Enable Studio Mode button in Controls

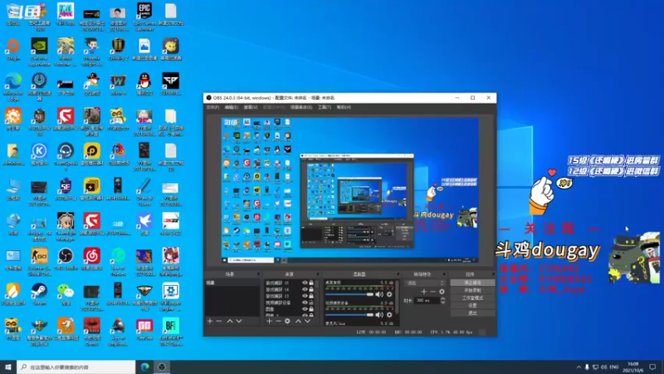[472, 298]
